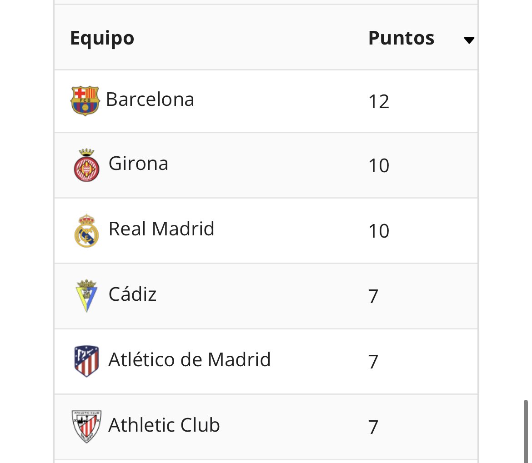Click the Barcelona club crest
This screenshot has width=532, height=463.
85,100
